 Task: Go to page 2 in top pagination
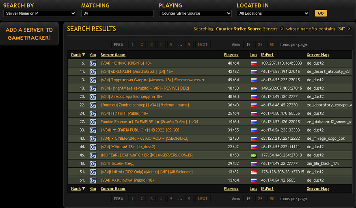pos(142,45)
